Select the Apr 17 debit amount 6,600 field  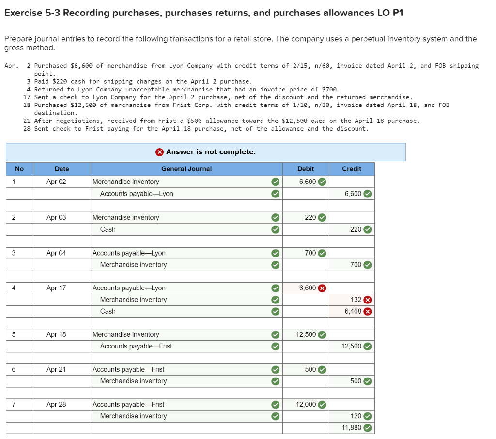pos(306,288)
